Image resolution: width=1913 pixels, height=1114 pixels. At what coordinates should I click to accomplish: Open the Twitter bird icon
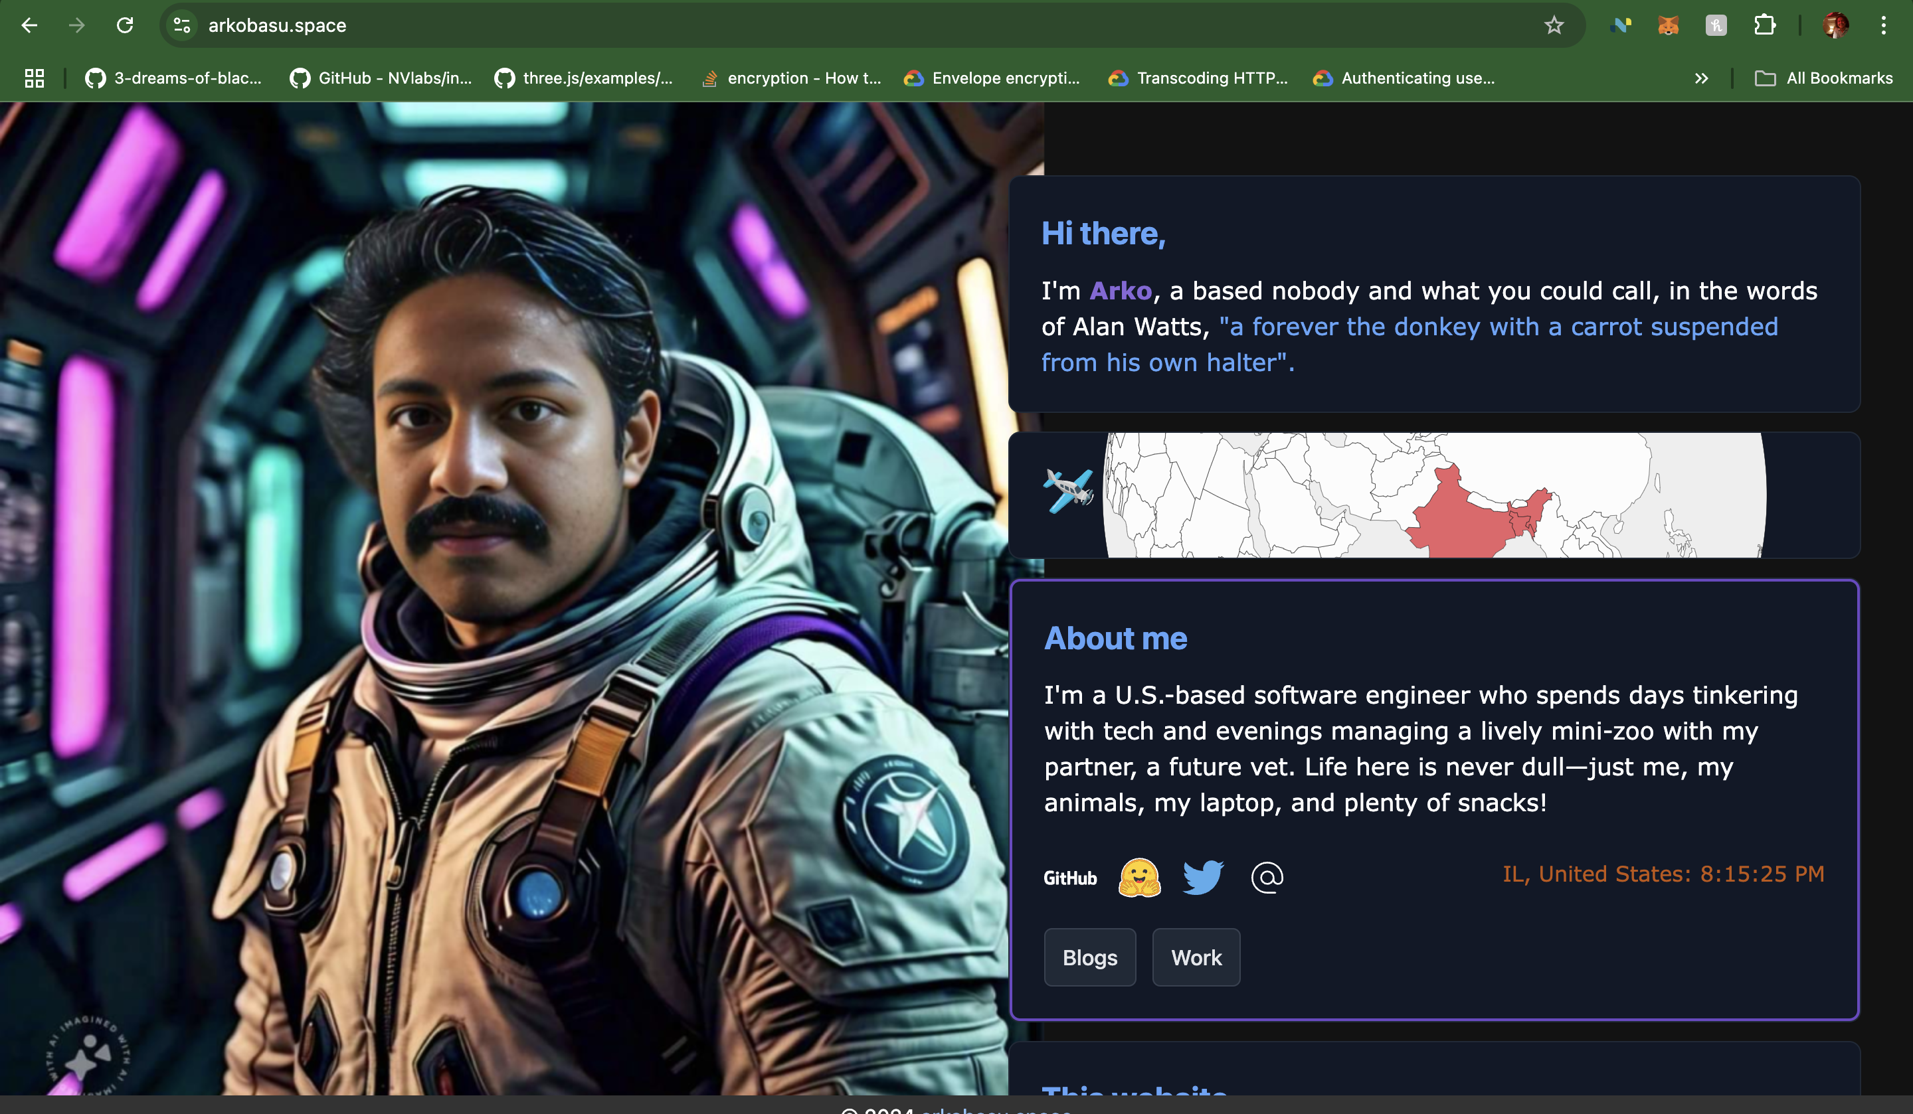[1202, 876]
